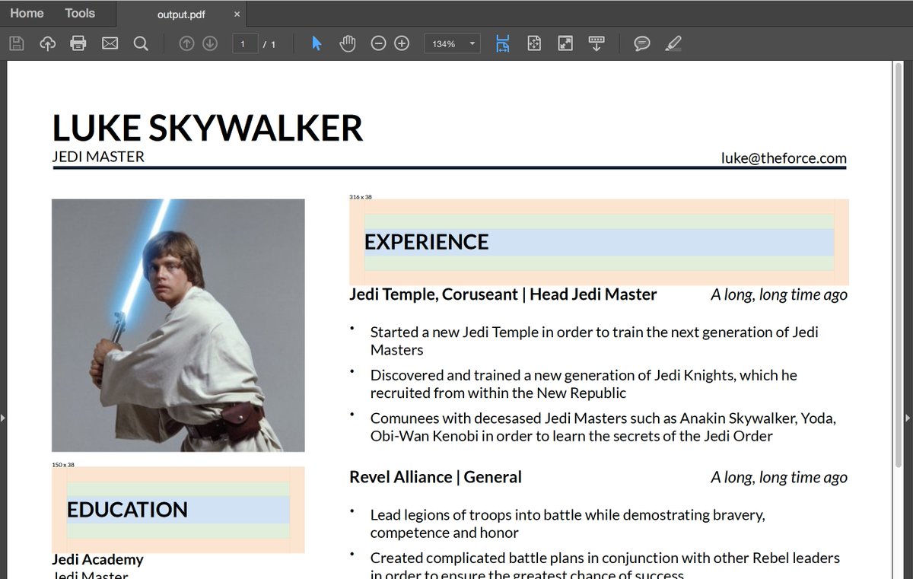Image resolution: width=913 pixels, height=579 pixels.
Task: Send file by email envelope icon
Action: [110, 43]
